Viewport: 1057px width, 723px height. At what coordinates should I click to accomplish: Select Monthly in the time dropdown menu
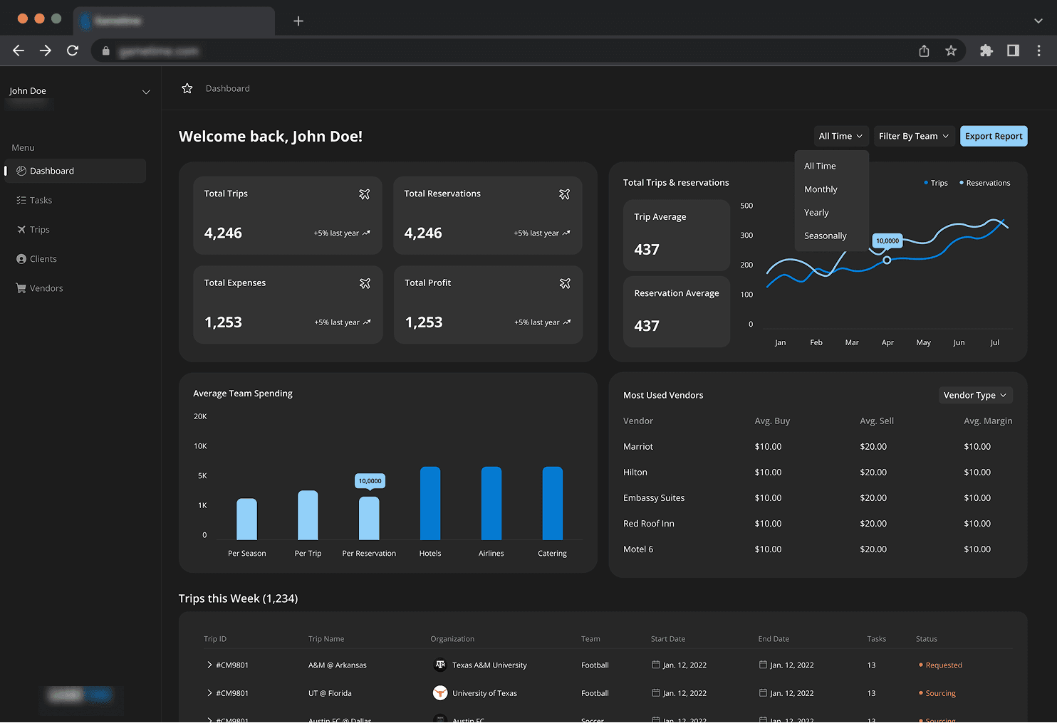[x=821, y=189]
